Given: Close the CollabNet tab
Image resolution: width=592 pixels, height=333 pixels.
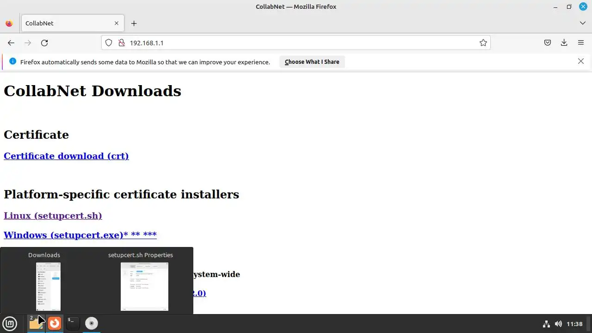Looking at the screenshot, I should coord(117,23).
